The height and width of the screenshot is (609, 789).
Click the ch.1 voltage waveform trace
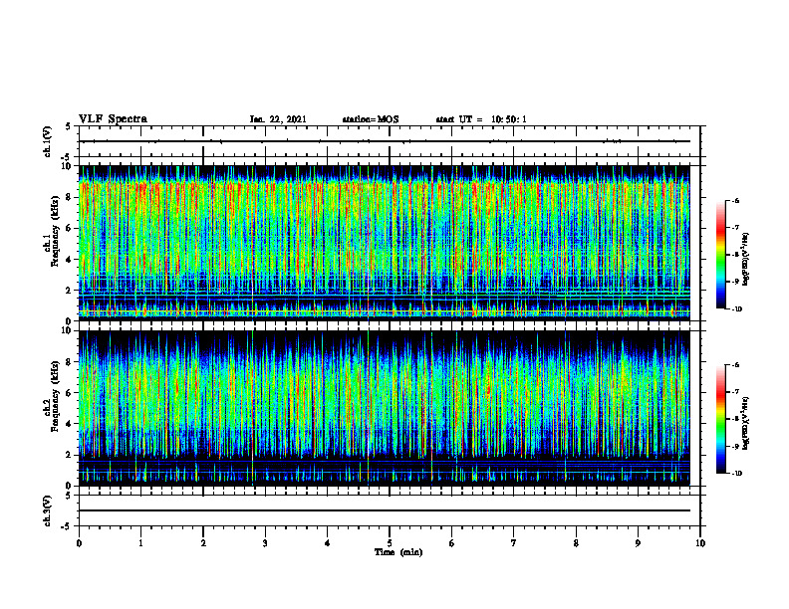[385, 141]
